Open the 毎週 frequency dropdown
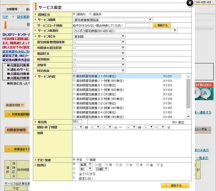The width and height of the screenshot is (216, 191). point(86,165)
